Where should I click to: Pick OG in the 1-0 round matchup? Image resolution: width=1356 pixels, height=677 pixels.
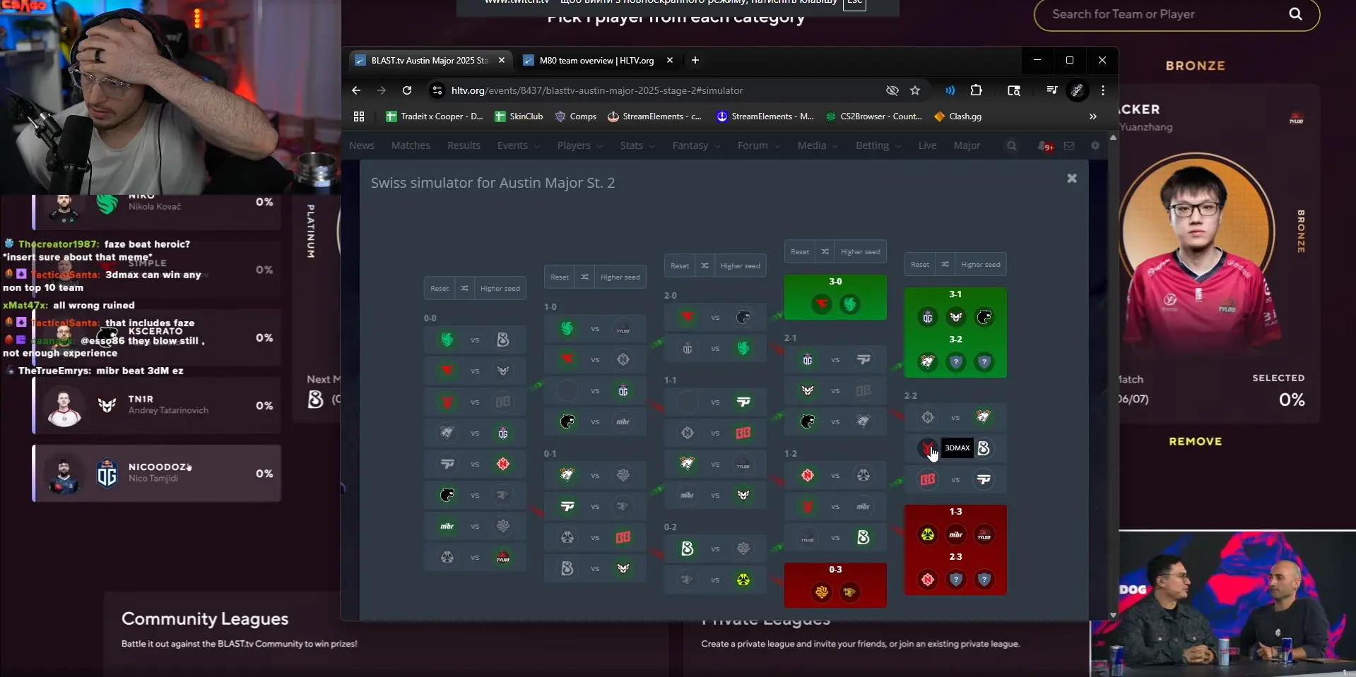[623, 390]
